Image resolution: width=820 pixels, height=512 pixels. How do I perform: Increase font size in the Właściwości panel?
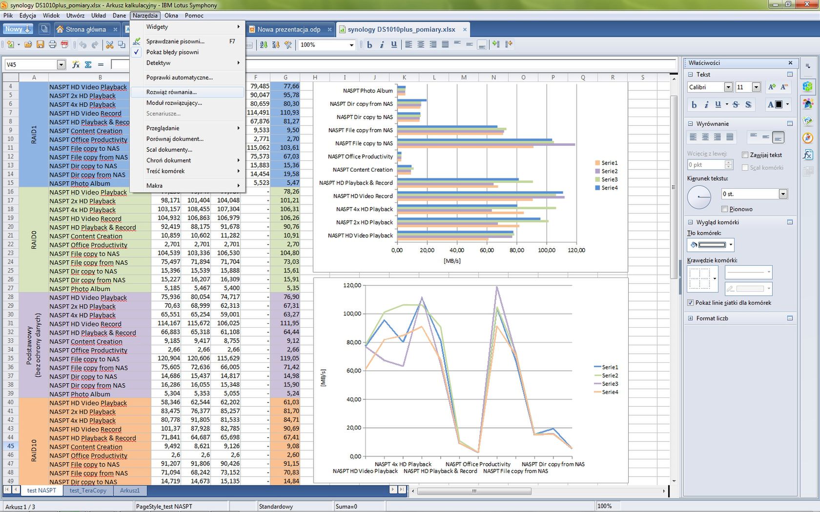(x=772, y=87)
